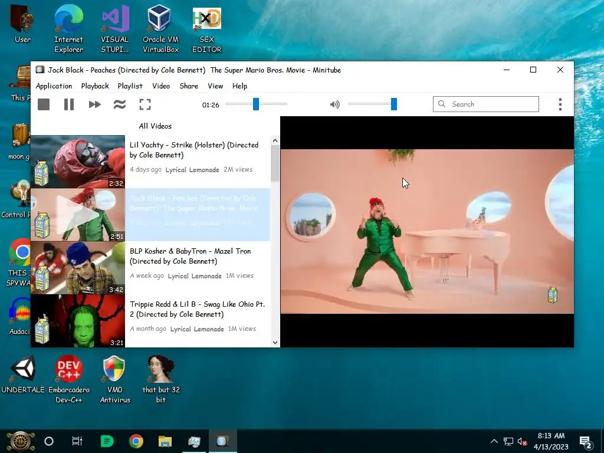Image resolution: width=604 pixels, height=453 pixels.
Task: Seek using the playback position slider
Action: (256, 104)
